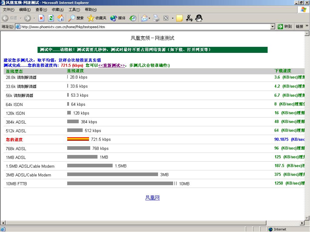Open the Search (搜索) magnifier pane
The image size is (310, 232).
point(76,18)
